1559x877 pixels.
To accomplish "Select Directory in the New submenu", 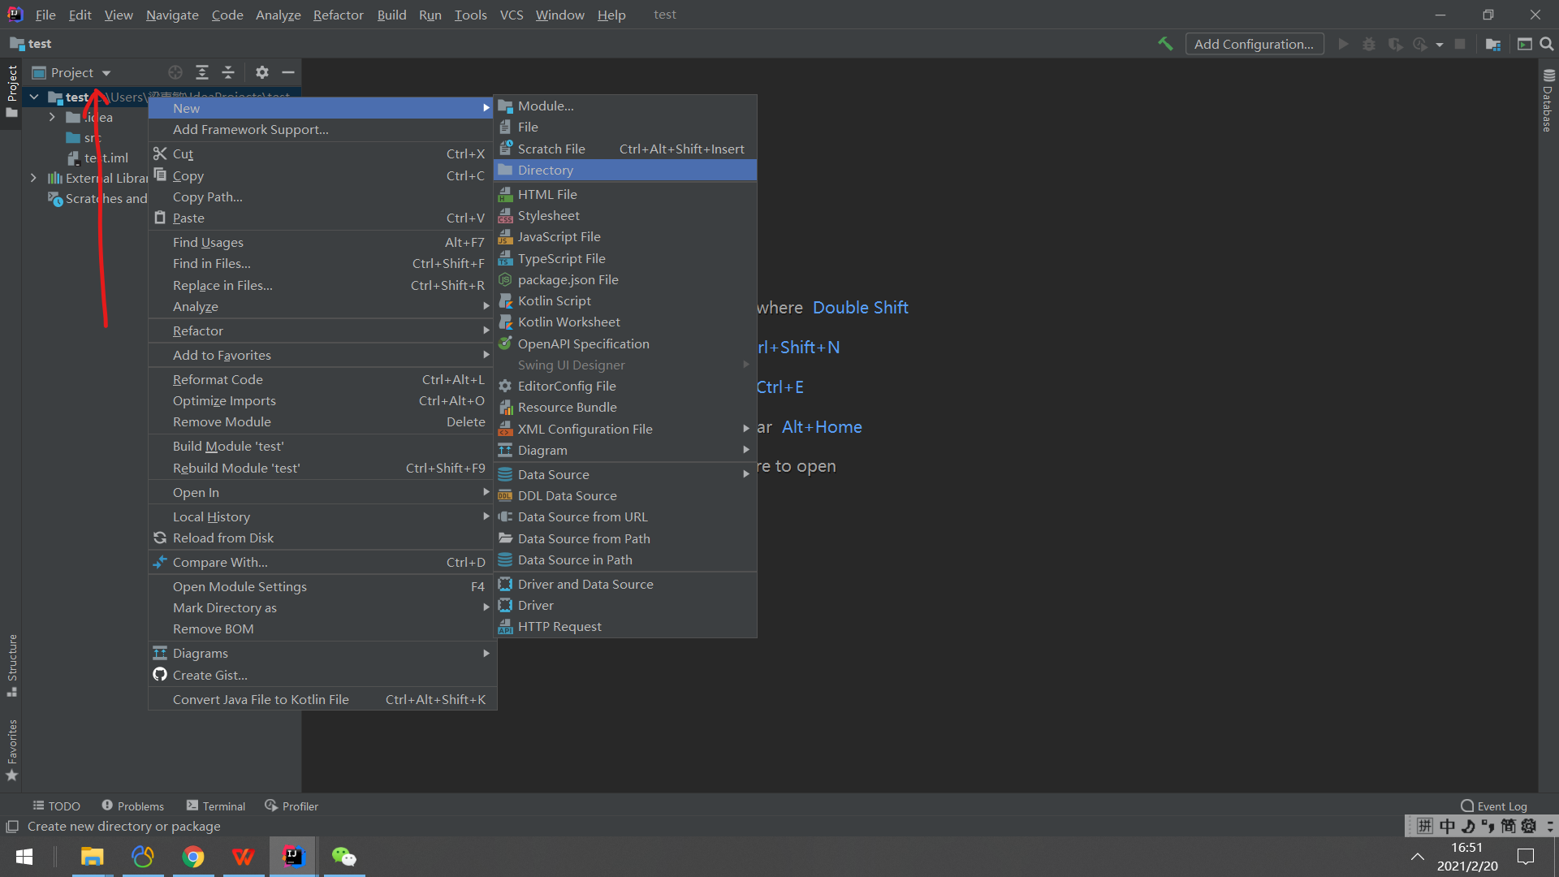I will (x=545, y=170).
